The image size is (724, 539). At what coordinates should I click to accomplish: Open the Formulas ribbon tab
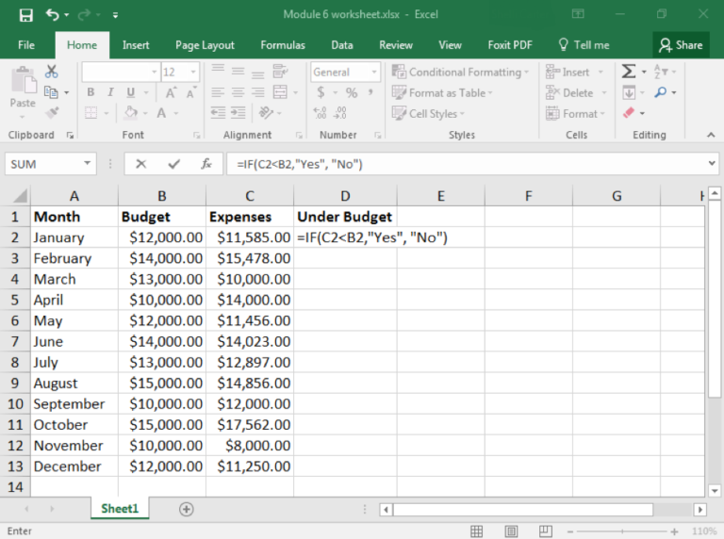(x=283, y=44)
